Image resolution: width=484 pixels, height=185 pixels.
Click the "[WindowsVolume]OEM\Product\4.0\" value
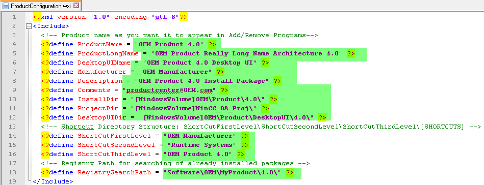point(198,99)
